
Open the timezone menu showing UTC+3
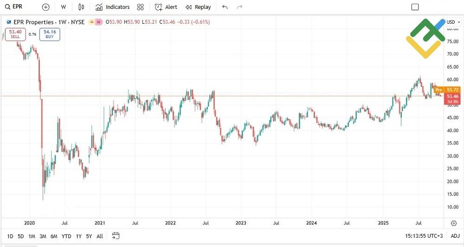(424, 236)
